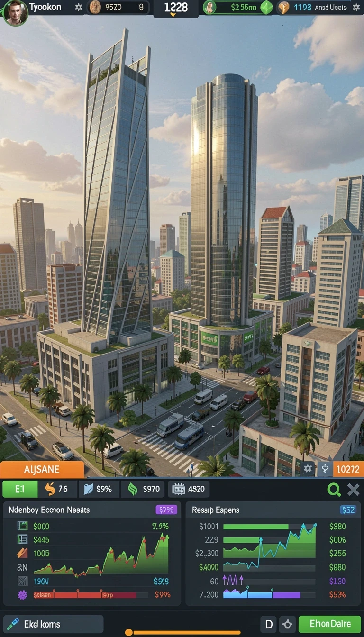Click the $00% value right panel
Viewport: 364px width, 637px height.
[337, 539]
